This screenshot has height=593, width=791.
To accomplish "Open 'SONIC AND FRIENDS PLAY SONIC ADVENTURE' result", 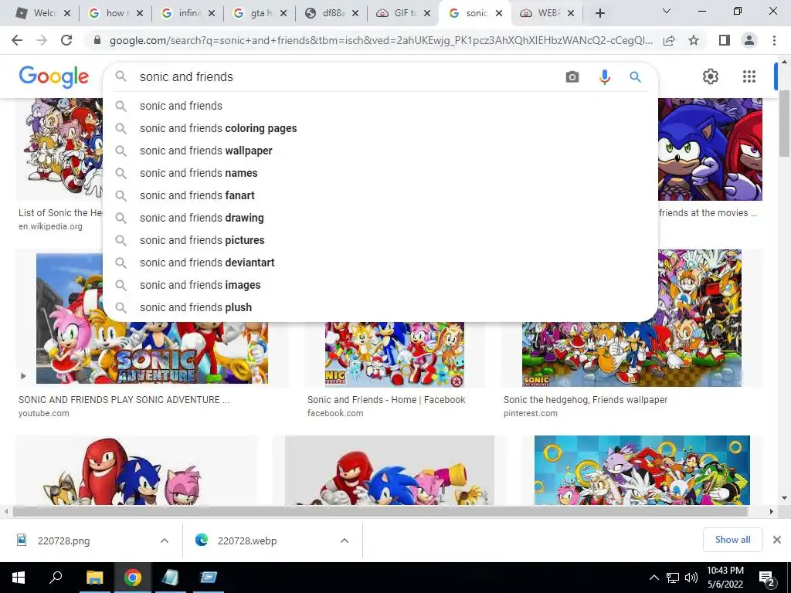I will click(x=124, y=400).
